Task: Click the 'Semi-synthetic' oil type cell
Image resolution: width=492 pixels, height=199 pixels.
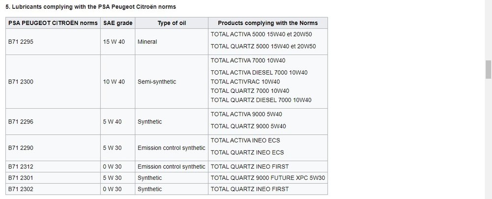Action: [172, 82]
